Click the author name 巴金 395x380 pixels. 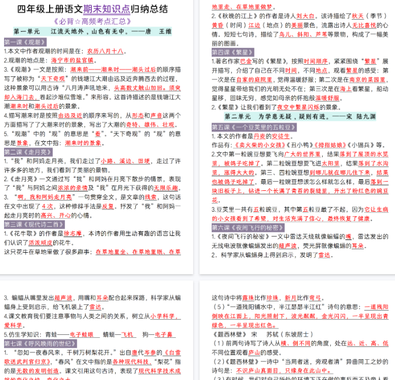point(246,61)
